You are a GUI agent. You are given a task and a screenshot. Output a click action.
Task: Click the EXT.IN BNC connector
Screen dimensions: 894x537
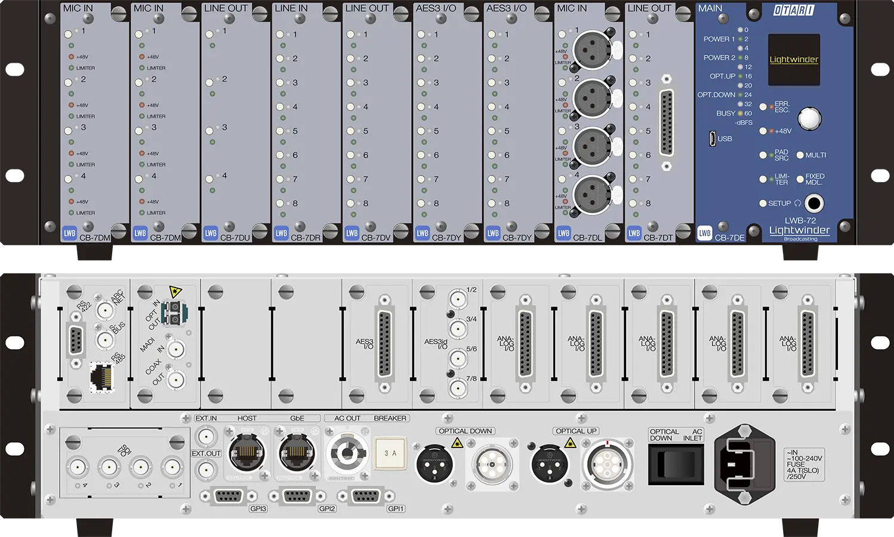click(206, 436)
